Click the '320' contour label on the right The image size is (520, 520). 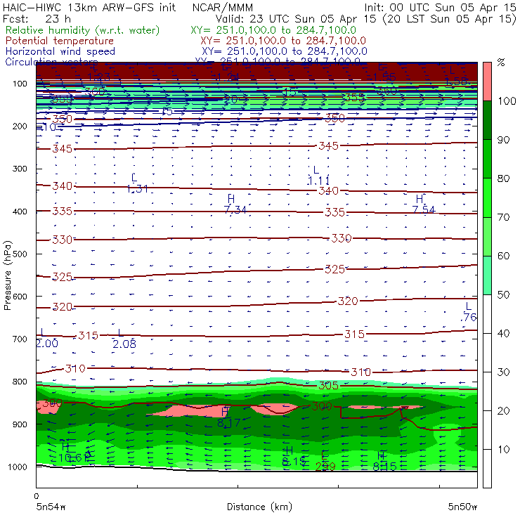[348, 301]
